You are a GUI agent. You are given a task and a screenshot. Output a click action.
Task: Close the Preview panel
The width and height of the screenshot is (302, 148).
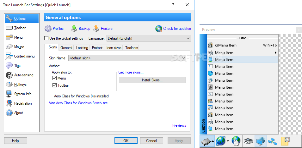point(299,30)
